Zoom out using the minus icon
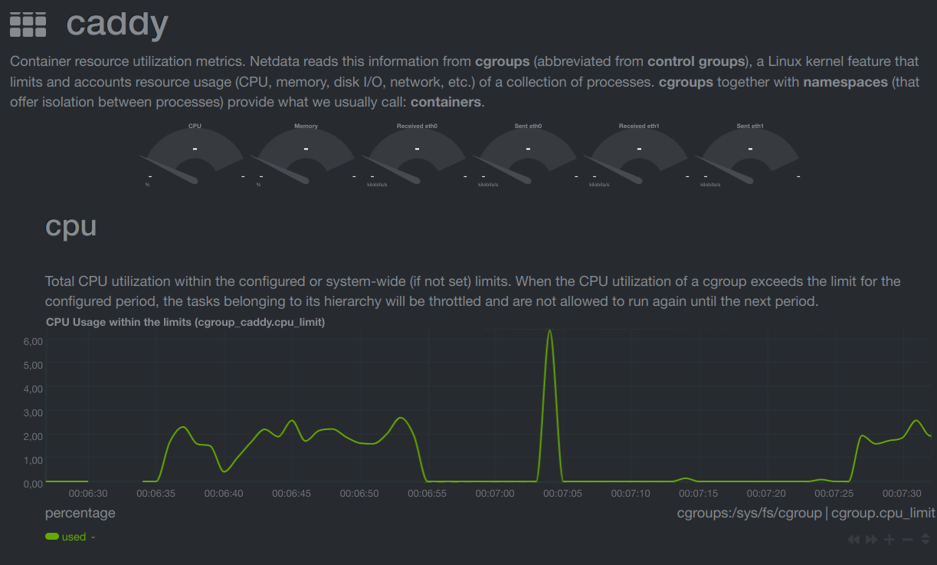Image resolution: width=937 pixels, height=565 pixels. coord(908,539)
